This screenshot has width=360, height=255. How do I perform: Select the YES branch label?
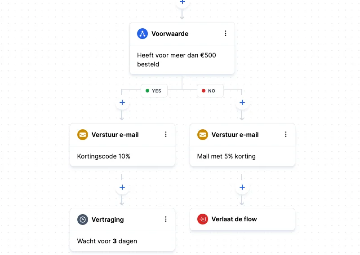(x=154, y=91)
